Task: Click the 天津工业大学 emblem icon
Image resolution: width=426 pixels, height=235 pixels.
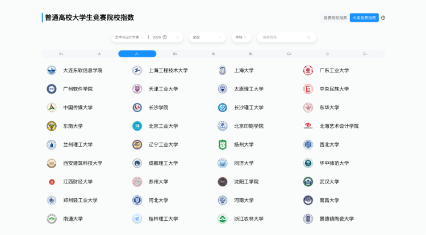Action: pyautogui.click(x=137, y=89)
